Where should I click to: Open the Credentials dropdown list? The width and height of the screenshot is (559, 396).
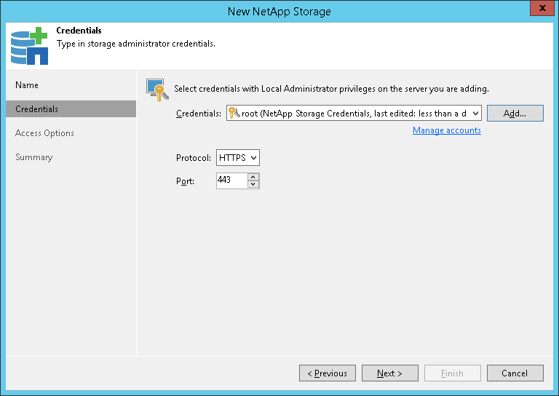pos(475,114)
